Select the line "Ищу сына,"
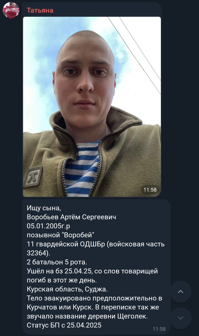Screen dimensions: 199x336 pos(44,208)
